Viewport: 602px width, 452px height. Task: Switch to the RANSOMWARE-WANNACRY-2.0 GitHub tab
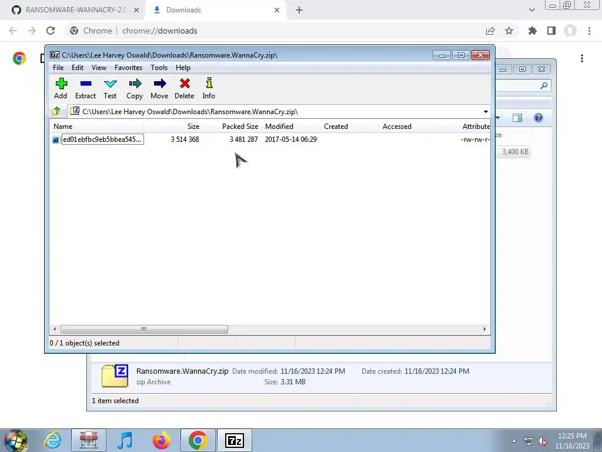73,10
